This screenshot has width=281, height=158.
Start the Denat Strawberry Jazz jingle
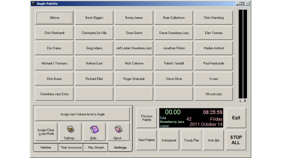click(174, 33)
